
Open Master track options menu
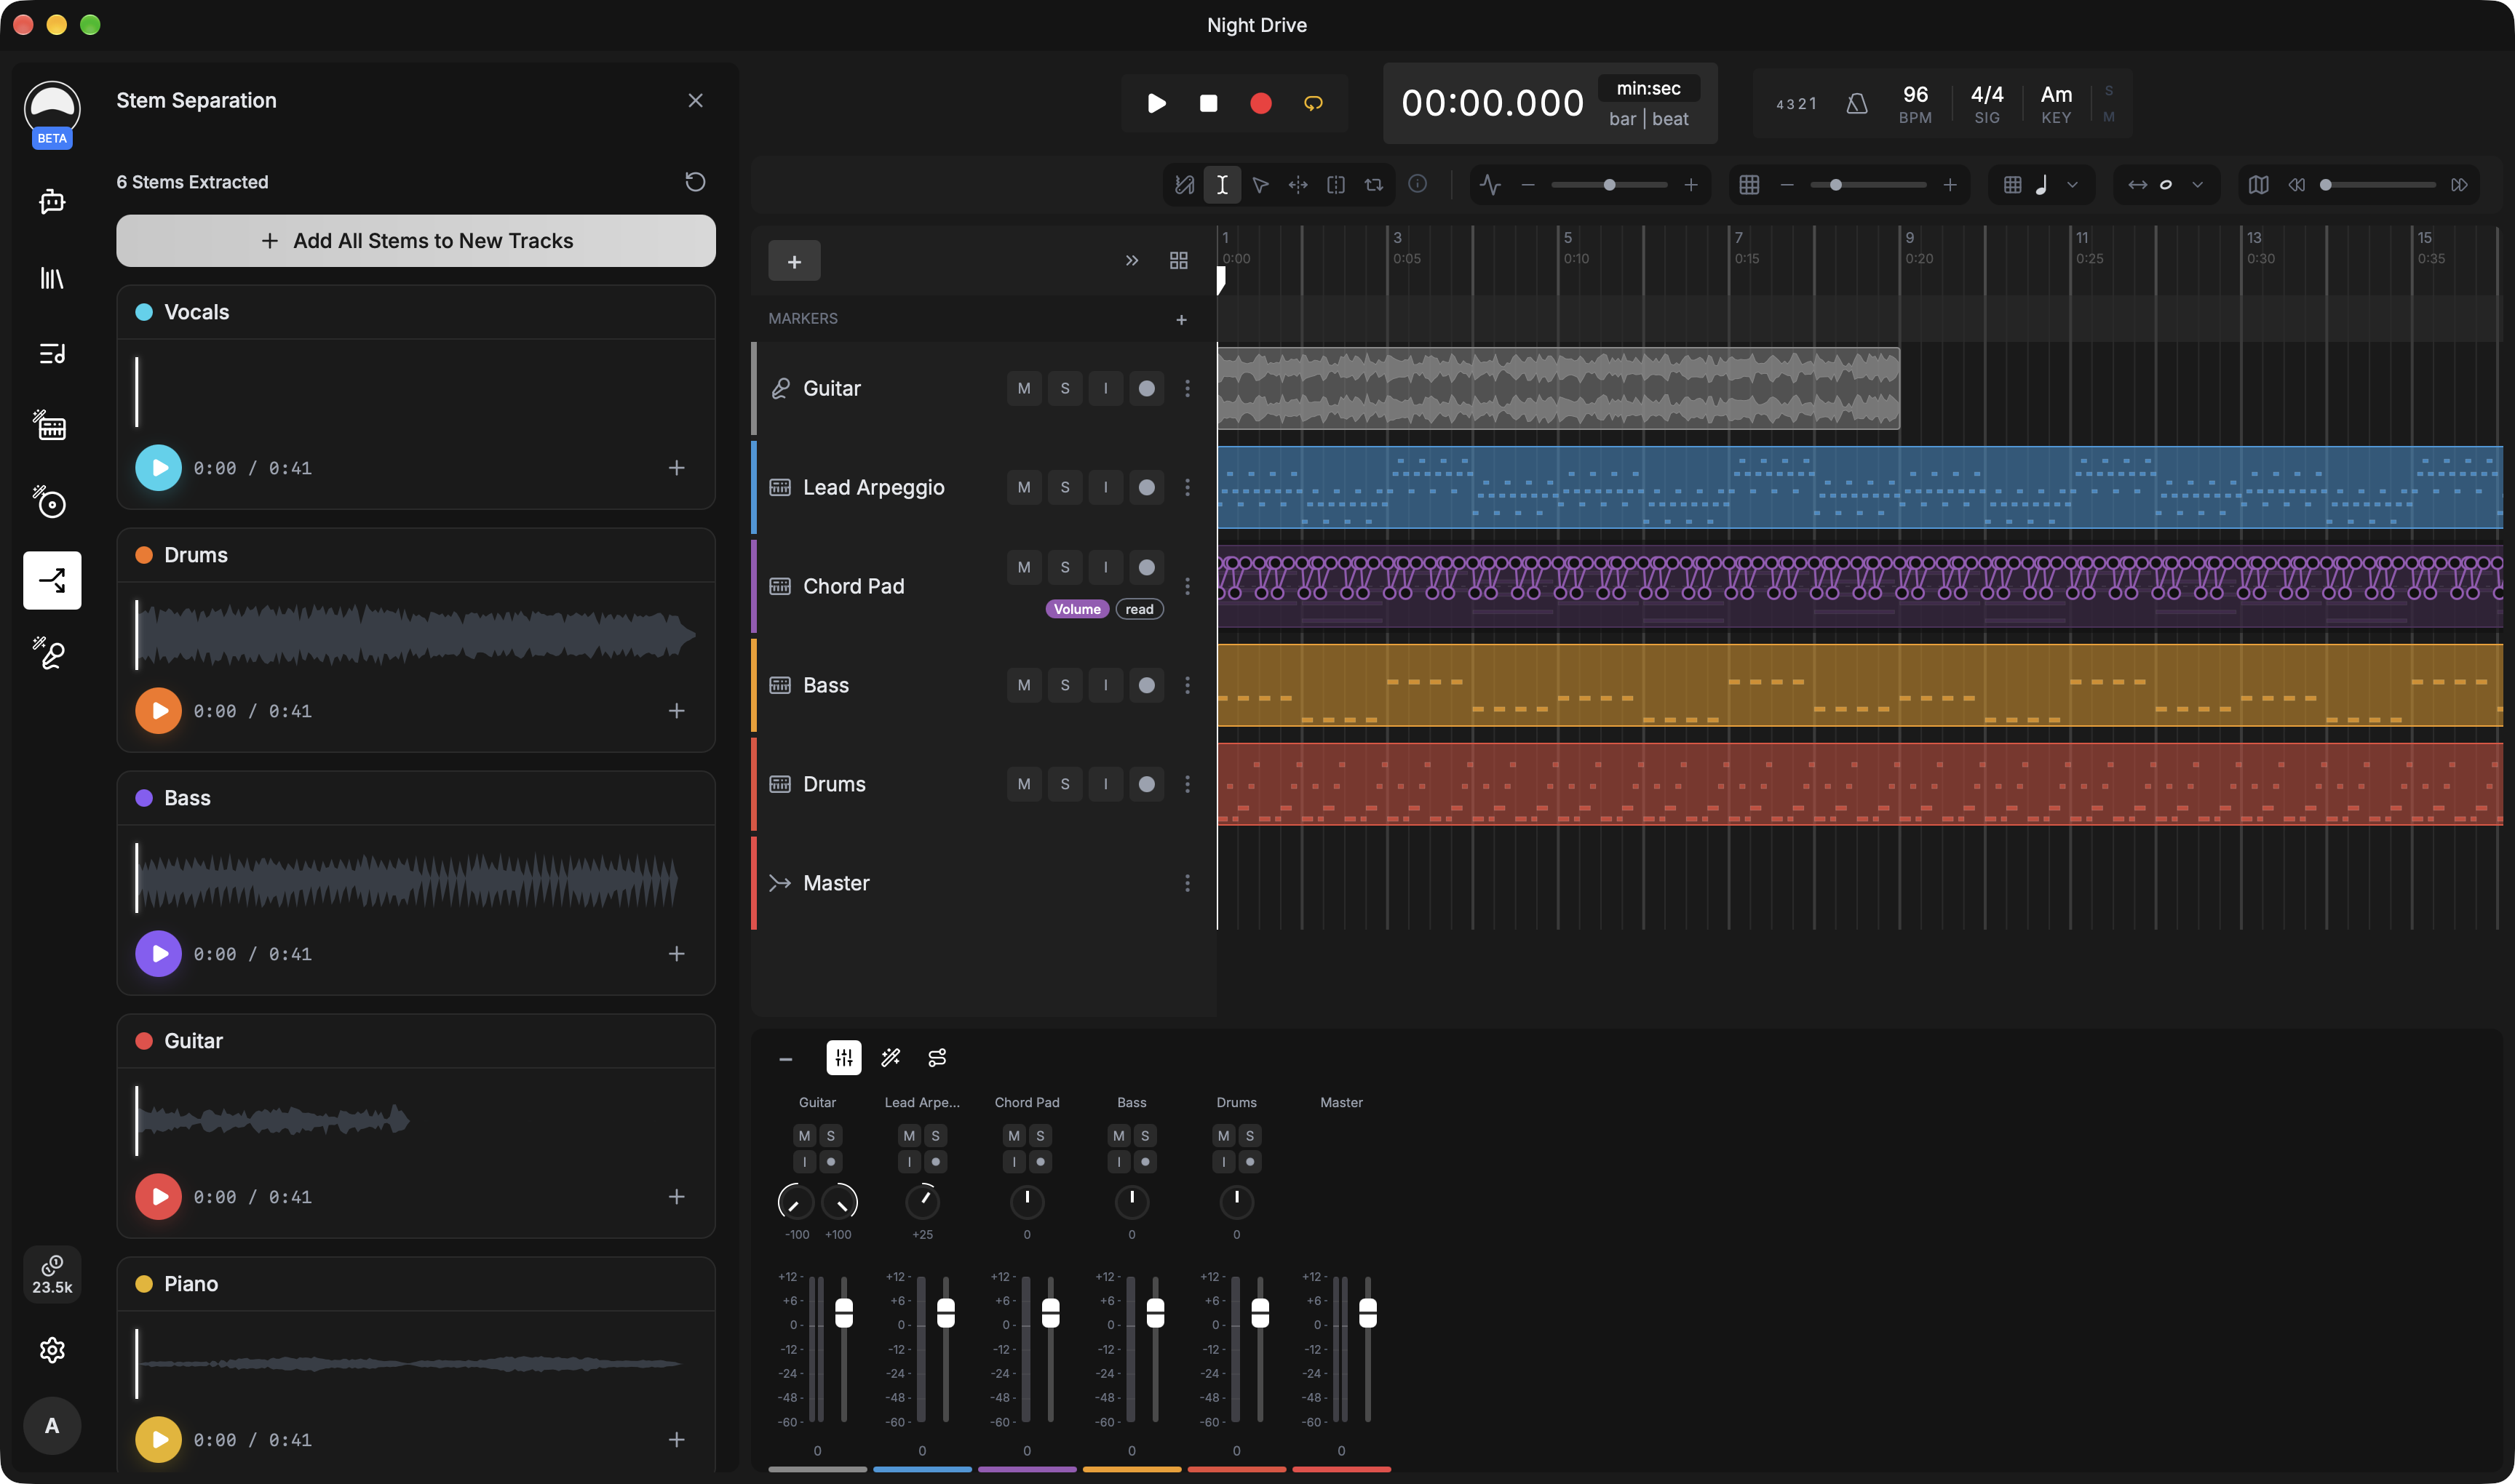[x=1188, y=883]
